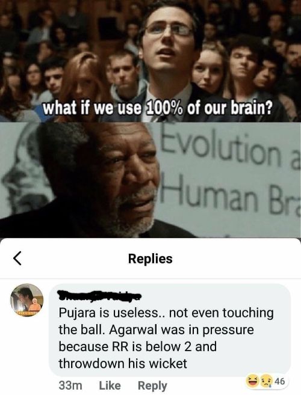Tap the blonde woman in the audience

[x=209, y=70]
